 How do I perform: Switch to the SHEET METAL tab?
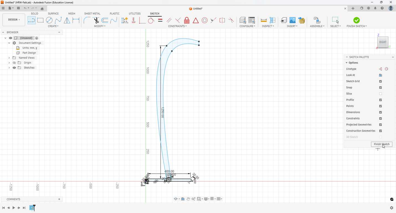pos(92,14)
